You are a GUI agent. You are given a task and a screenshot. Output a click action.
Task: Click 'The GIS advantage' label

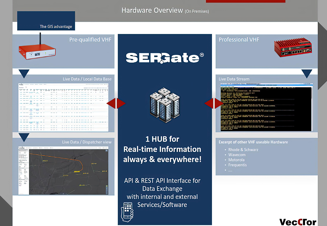(x=56, y=26)
